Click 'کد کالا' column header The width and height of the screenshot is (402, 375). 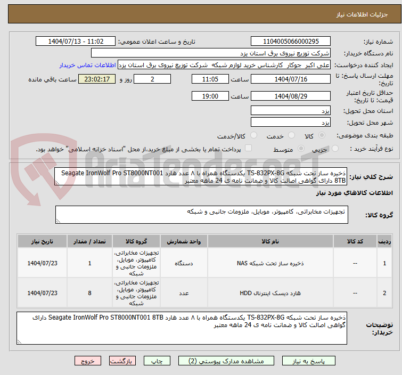pos(355,241)
